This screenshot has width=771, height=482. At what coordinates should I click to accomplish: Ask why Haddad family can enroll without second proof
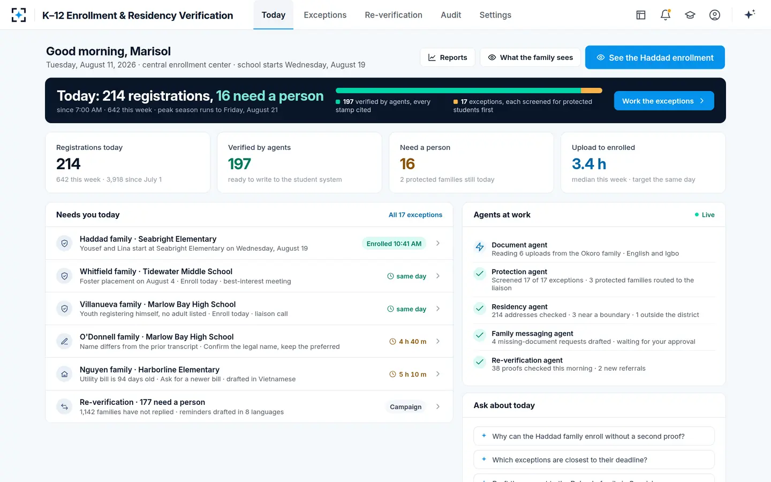tap(594, 436)
